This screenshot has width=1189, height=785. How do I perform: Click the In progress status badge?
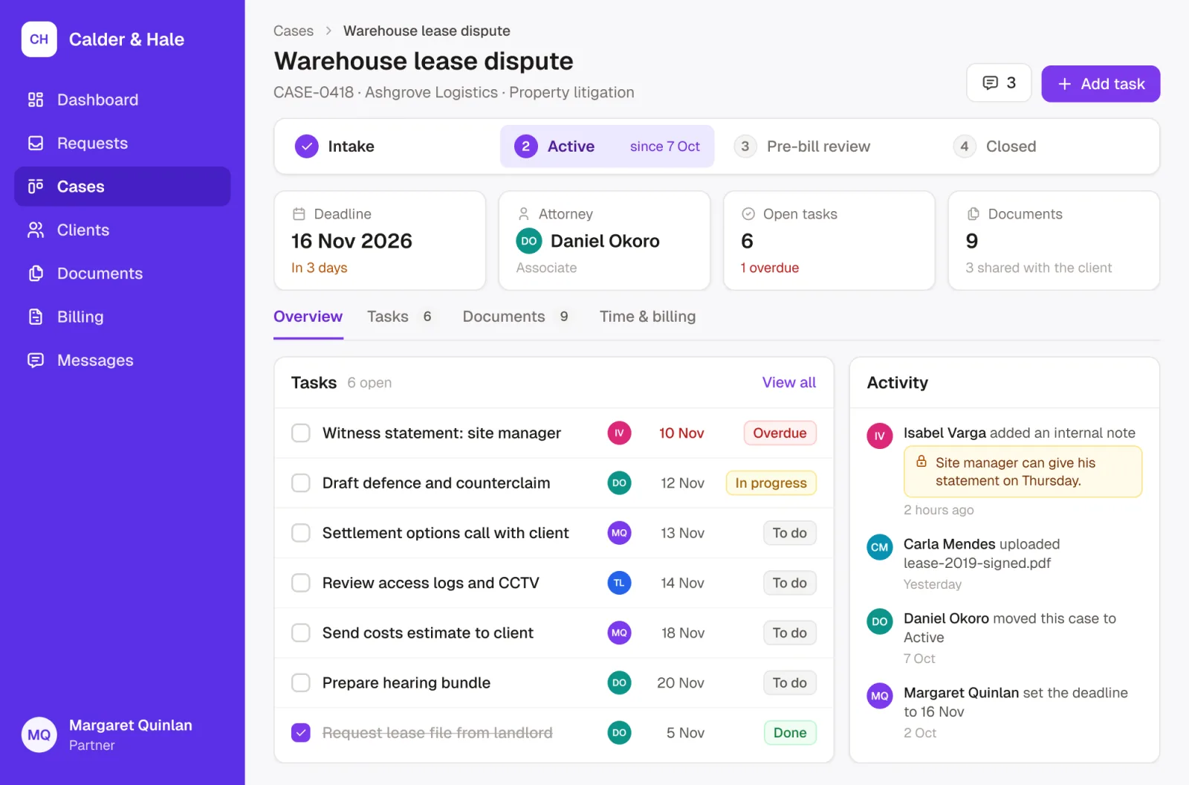tap(771, 483)
